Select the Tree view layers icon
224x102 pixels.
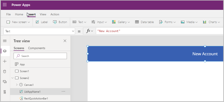tap(5, 51)
